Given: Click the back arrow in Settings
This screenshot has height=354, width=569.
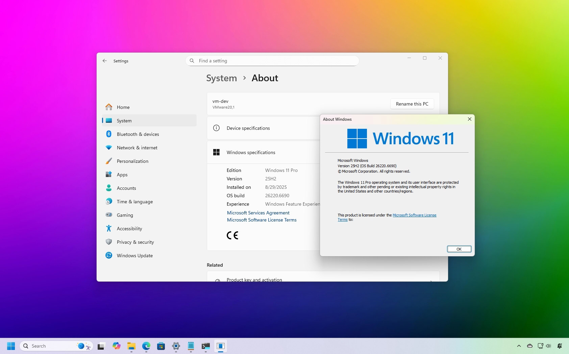Looking at the screenshot, I should [105, 61].
